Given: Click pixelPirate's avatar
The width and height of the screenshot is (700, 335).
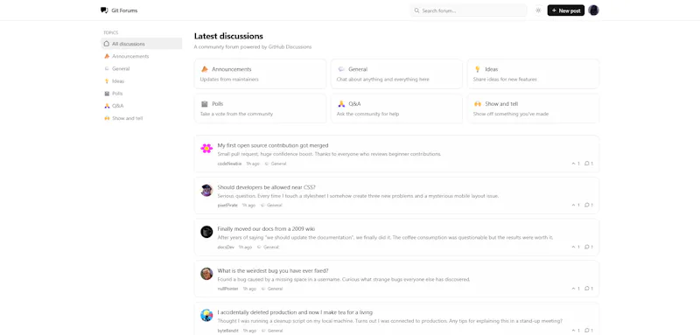Looking at the screenshot, I should [x=206, y=191].
